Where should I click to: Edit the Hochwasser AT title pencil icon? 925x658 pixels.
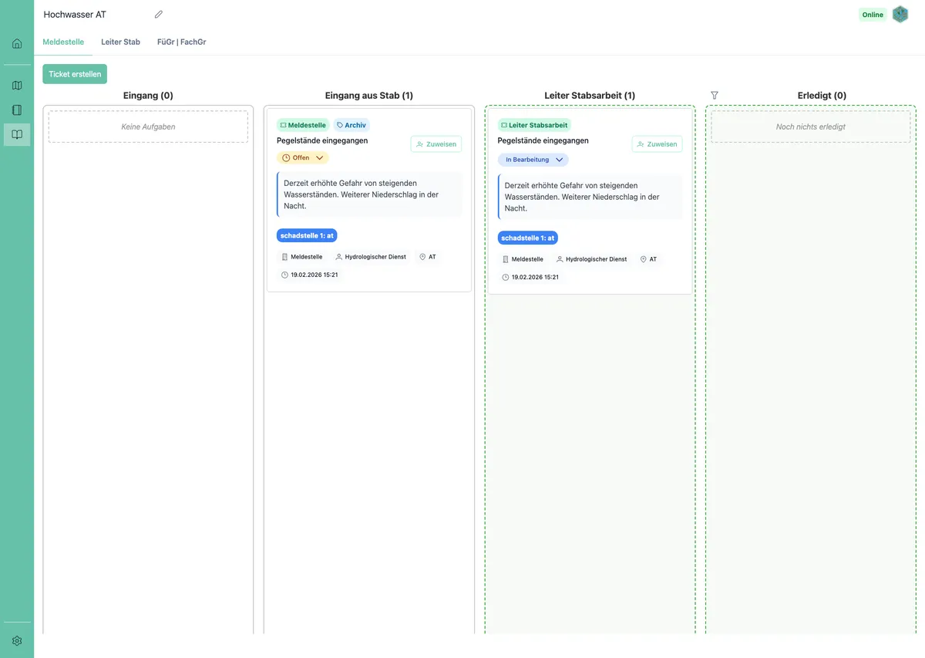[159, 15]
